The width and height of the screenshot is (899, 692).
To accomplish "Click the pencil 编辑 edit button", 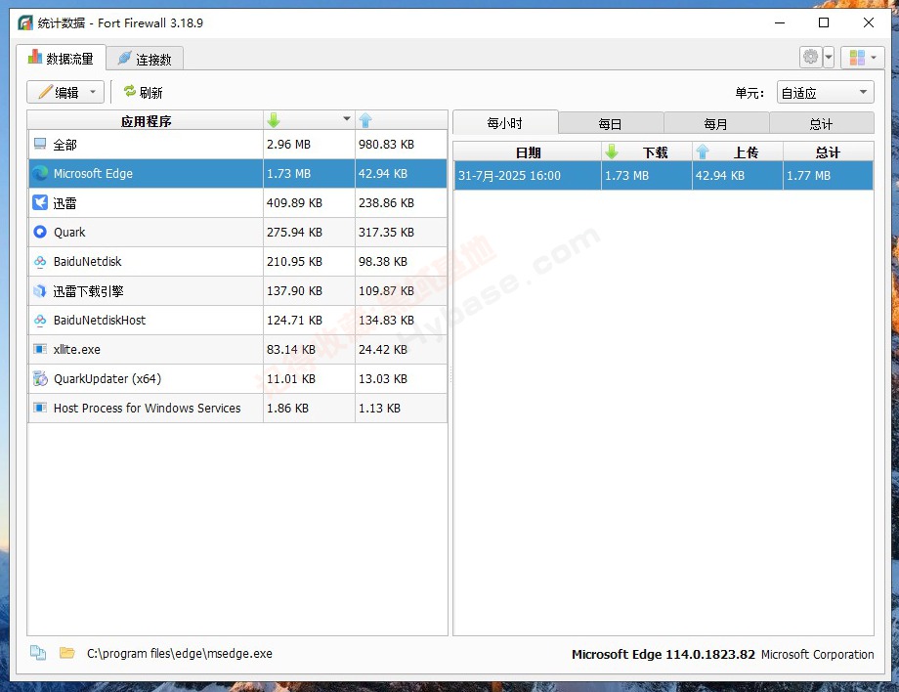I will [65, 92].
